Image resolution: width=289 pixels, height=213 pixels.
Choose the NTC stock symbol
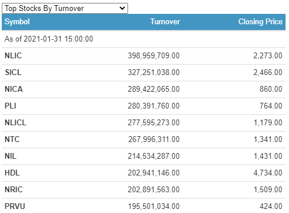[x=12, y=139]
